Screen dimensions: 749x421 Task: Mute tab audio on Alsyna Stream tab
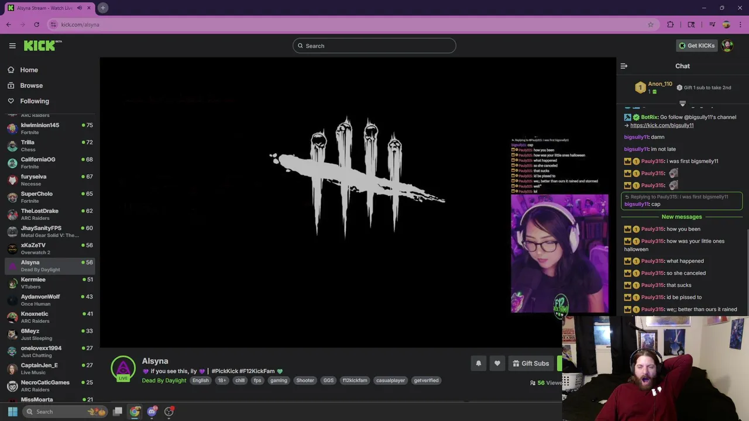pos(80,8)
